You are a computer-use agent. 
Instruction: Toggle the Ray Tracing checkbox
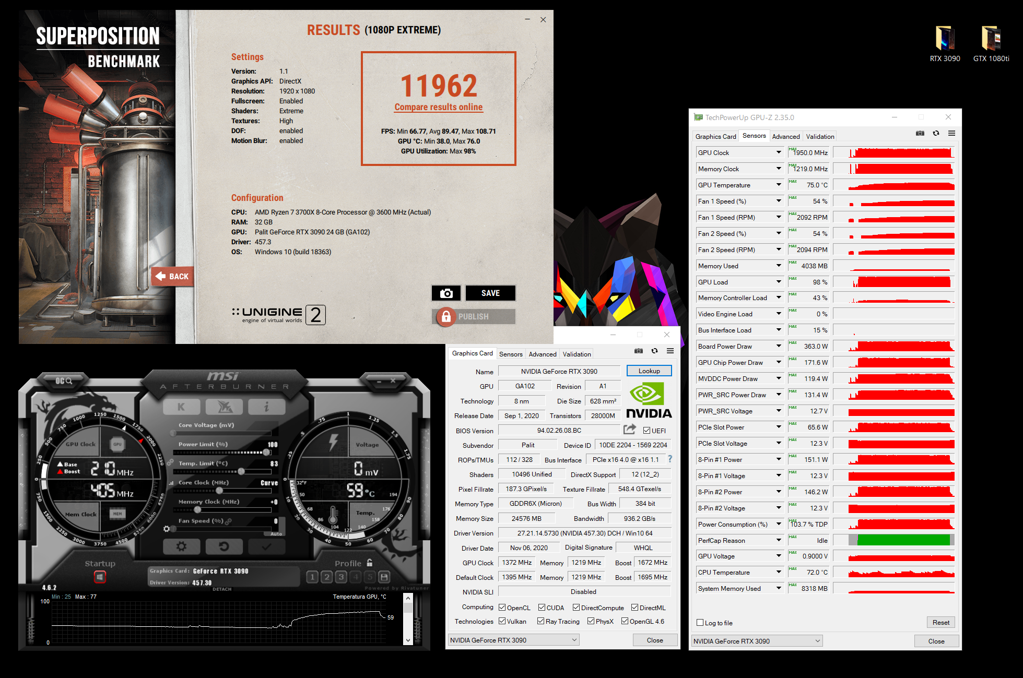(x=540, y=621)
